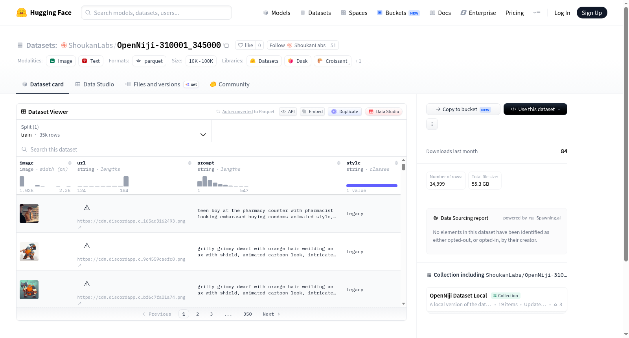Open external link arrow for bf6c7fa01a74.png
This screenshot has height=338, width=629.
coord(80,303)
